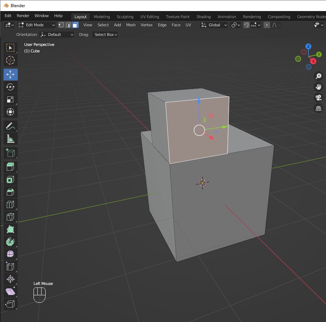
Task: Click the orthographic view toggle button
Action: 318,108
